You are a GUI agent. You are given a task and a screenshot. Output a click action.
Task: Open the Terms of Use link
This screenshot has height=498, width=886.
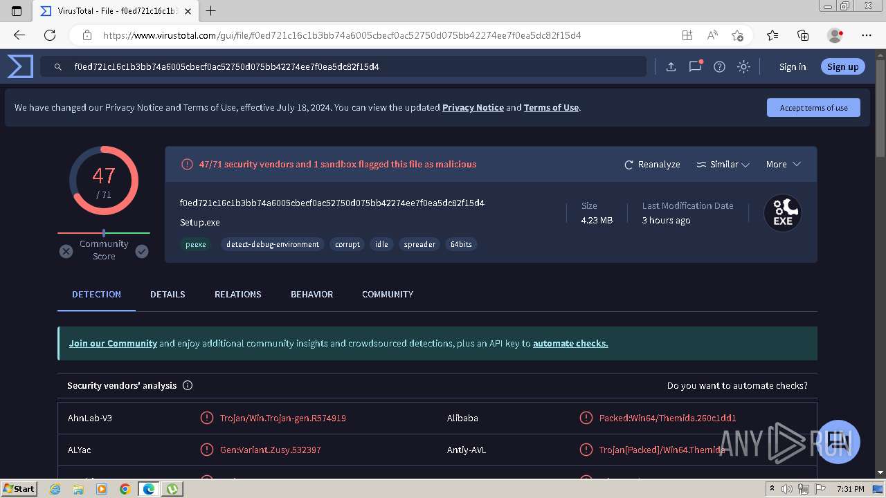pyautogui.click(x=551, y=107)
